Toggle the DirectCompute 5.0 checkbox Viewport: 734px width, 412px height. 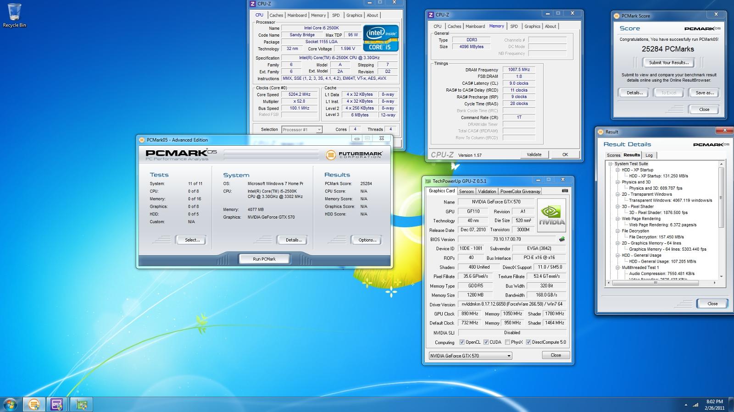[x=528, y=342]
